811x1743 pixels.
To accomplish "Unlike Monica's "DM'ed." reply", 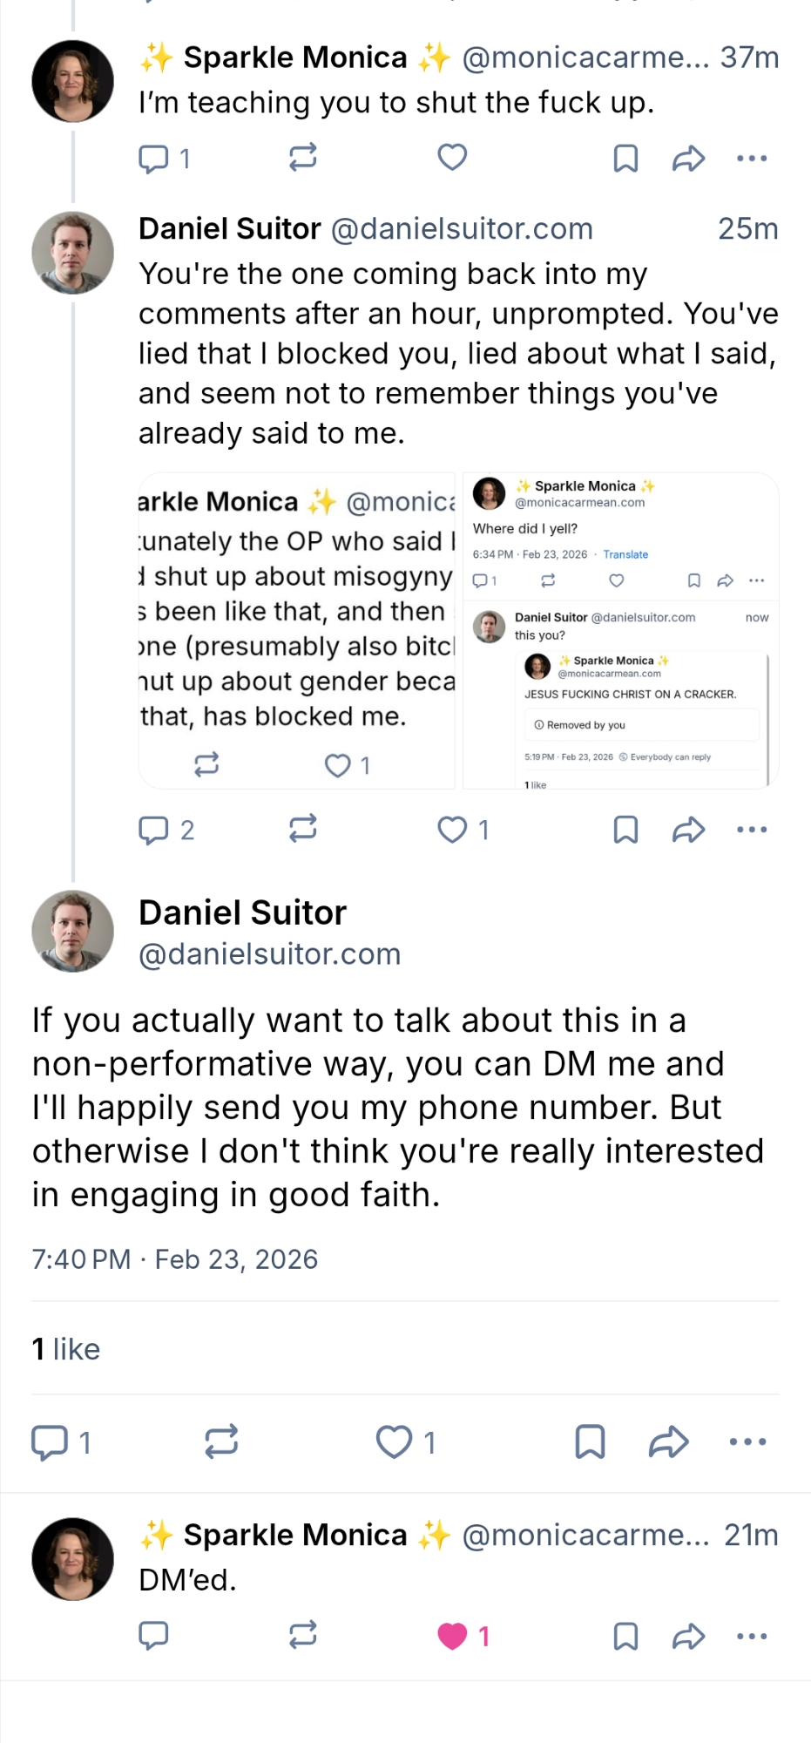I will [x=452, y=1637].
